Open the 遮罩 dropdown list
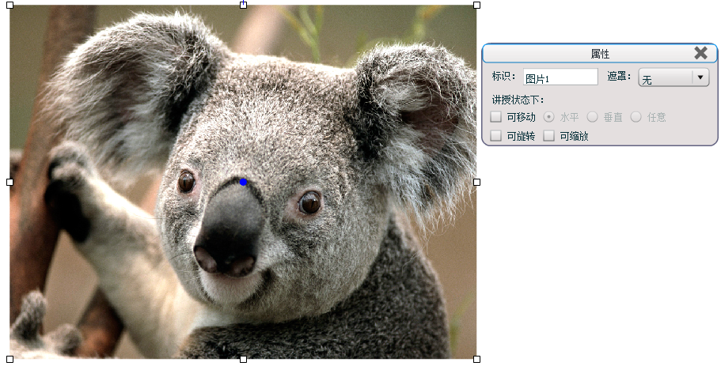Image resolution: width=721 pixels, height=366 pixels. tap(699, 77)
